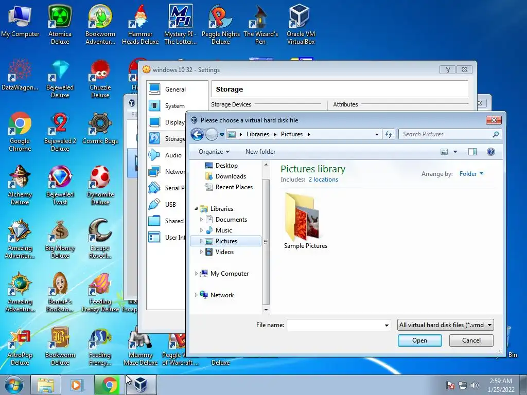527x395 pixels.
Task: Open DataWagon desktop shortcut
Action: pos(20,75)
